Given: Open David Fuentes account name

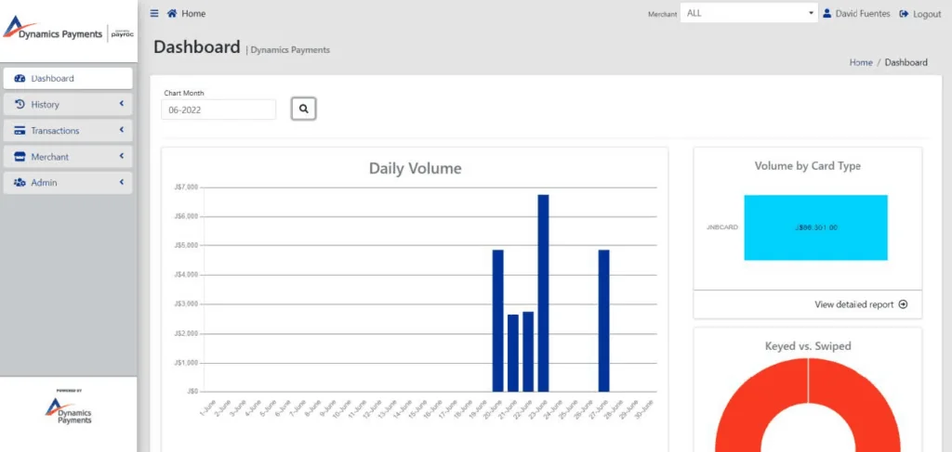Looking at the screenshot, I should point(863,13).
